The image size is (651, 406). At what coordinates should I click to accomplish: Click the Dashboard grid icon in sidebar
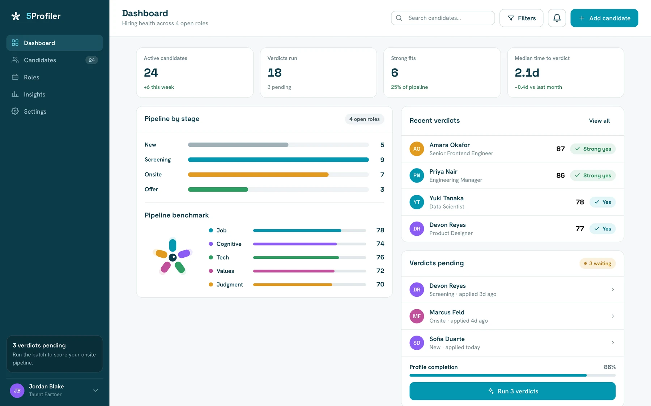coord(15,43)
